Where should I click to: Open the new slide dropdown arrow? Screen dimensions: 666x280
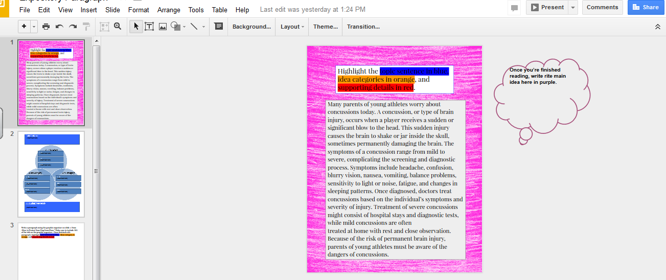coord(34,27)
